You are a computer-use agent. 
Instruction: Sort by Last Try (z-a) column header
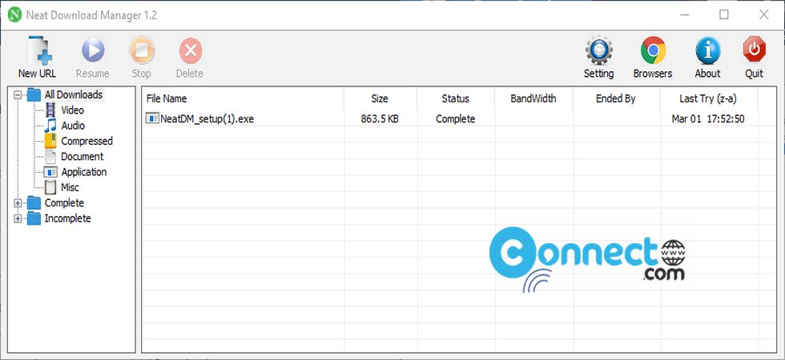point(708,99)
